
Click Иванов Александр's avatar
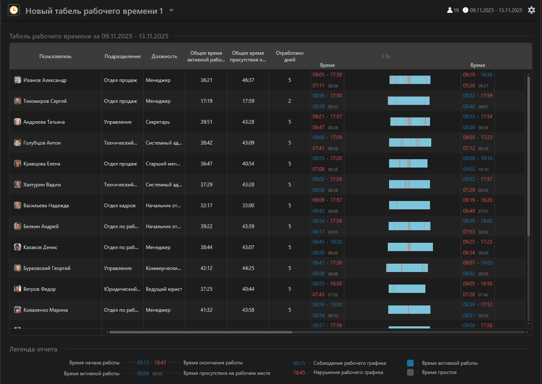[x=18, y=80]
